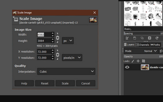Adjust the layer Opacity slider

[143, 56]
